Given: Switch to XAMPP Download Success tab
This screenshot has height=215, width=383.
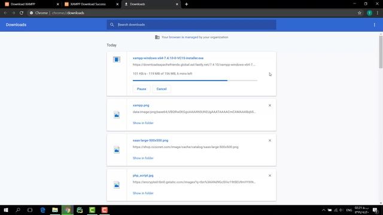Looking at the screenshot, I should tap(88, 4).
